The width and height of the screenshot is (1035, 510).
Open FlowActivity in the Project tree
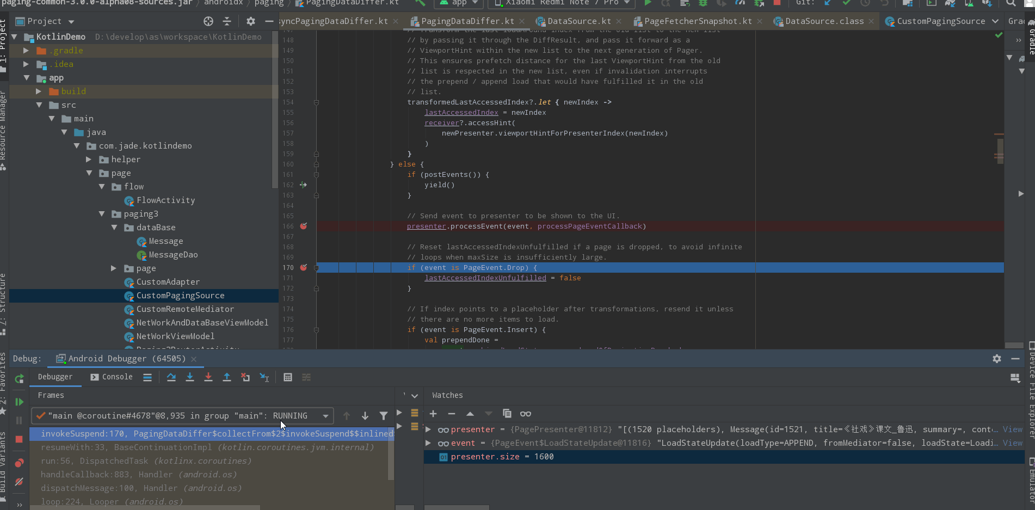(x=165, y=200)
